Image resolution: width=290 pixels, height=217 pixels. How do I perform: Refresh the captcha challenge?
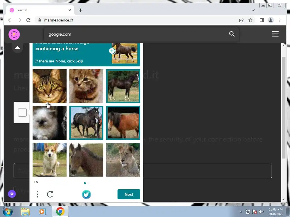[50, 194]
